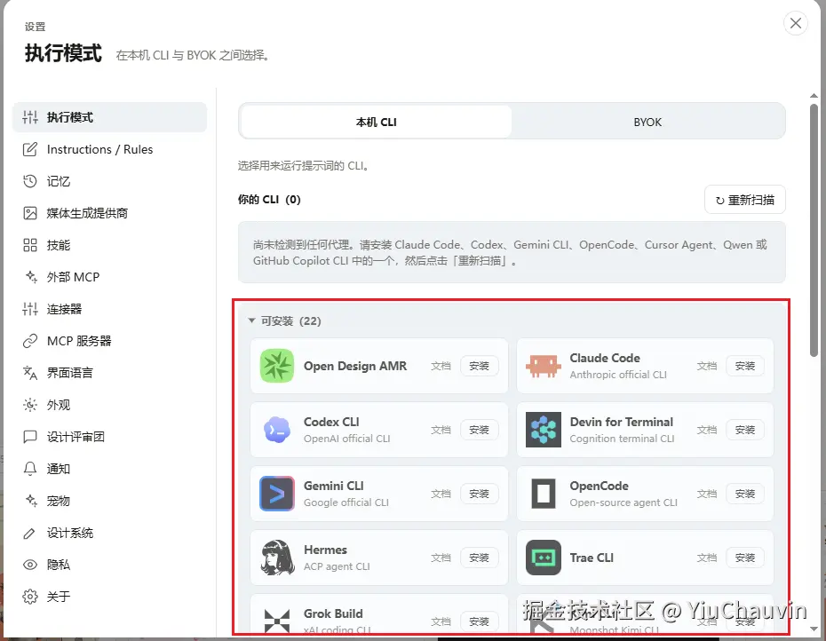This screenshot has height=641, width=826.
Task: Go to the 记忆 settings page
Action: [x=109, y=181]
